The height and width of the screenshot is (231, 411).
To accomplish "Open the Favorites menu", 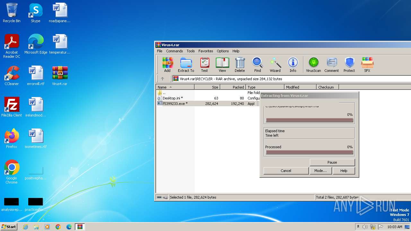I will 206,51.
